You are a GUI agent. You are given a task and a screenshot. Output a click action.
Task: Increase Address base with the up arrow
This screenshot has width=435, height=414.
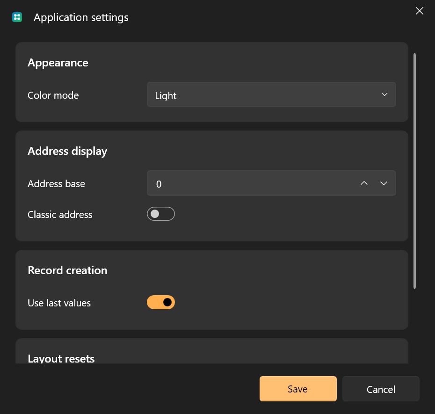[x=364, y=183]
